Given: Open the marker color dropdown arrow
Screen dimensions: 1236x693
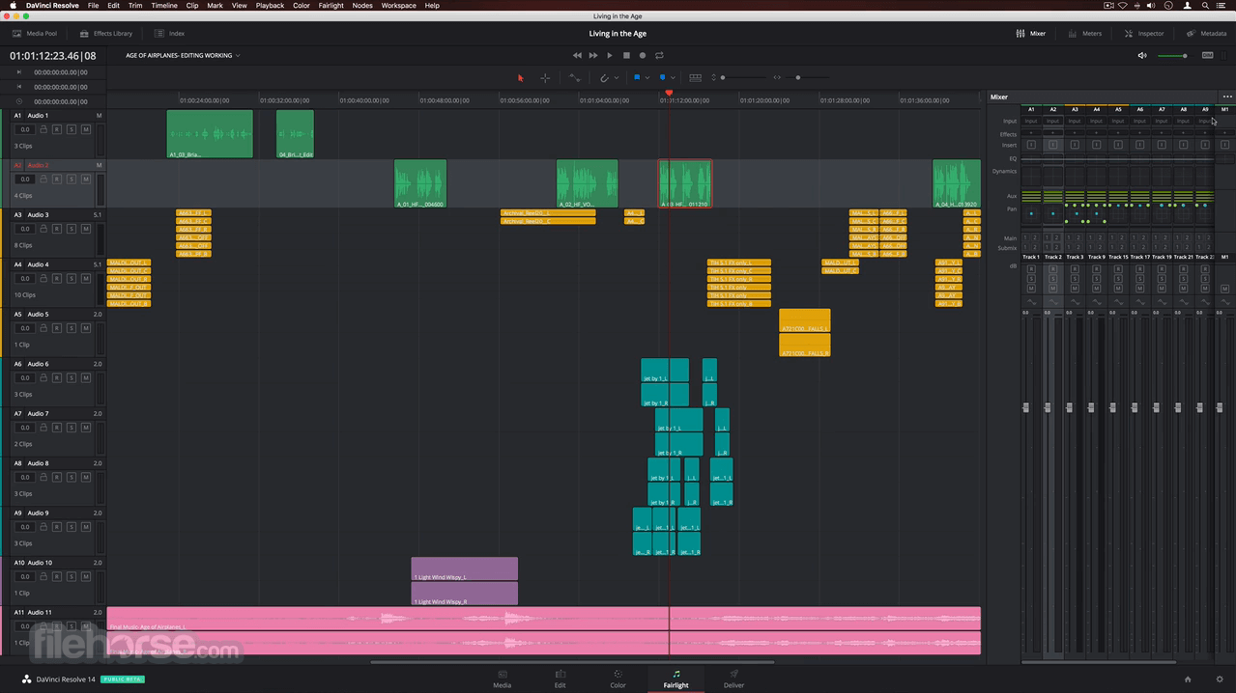Looking at the screenshot, I should coord(673,77).
